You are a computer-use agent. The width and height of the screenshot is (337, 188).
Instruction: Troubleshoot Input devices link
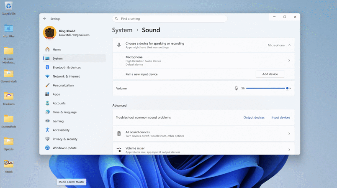280,117
